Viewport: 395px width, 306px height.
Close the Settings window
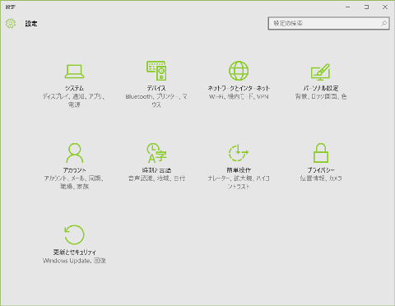[385, 7]
